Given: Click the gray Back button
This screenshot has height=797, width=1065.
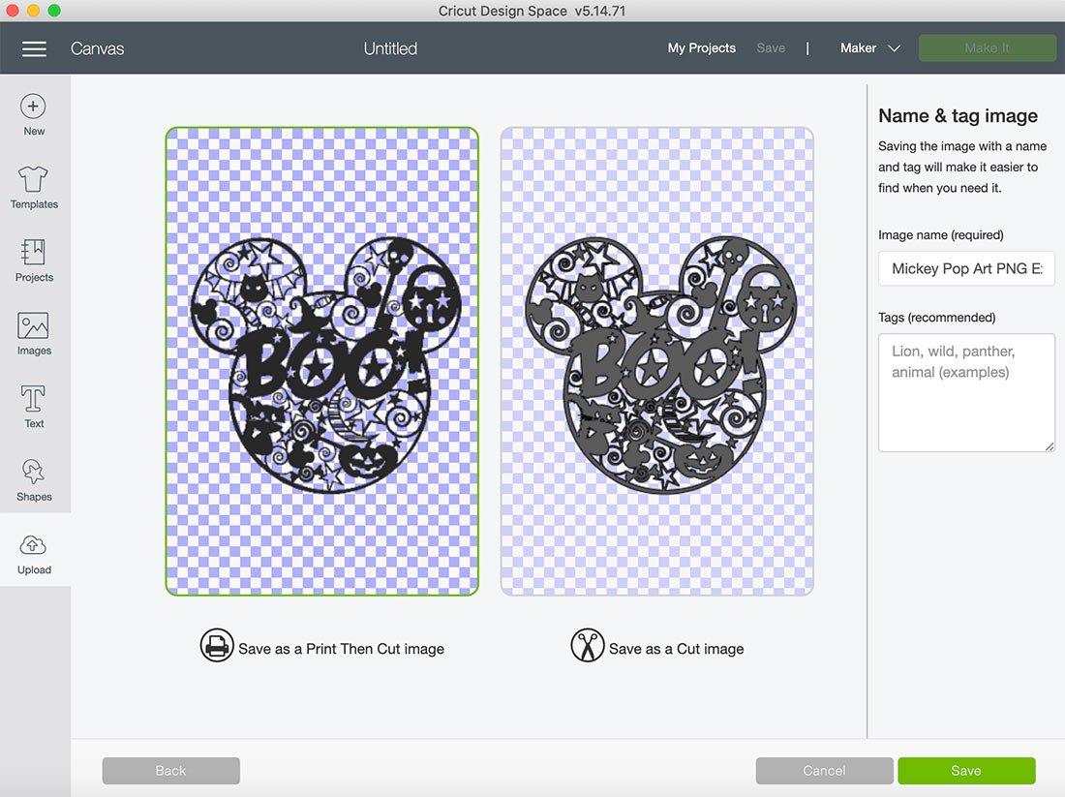Looking at the screenshot, I should (171, 771).
